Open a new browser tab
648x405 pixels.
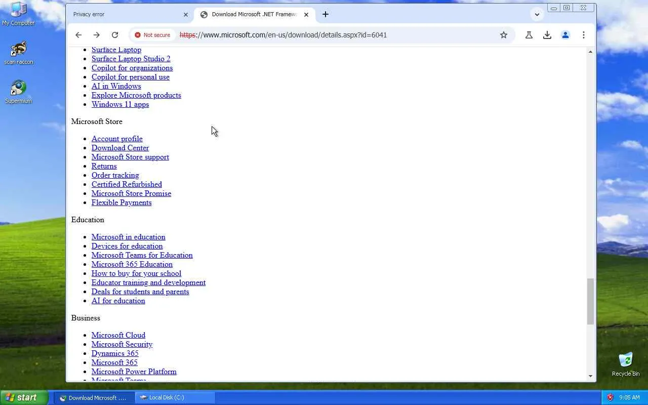pos(326,14)
